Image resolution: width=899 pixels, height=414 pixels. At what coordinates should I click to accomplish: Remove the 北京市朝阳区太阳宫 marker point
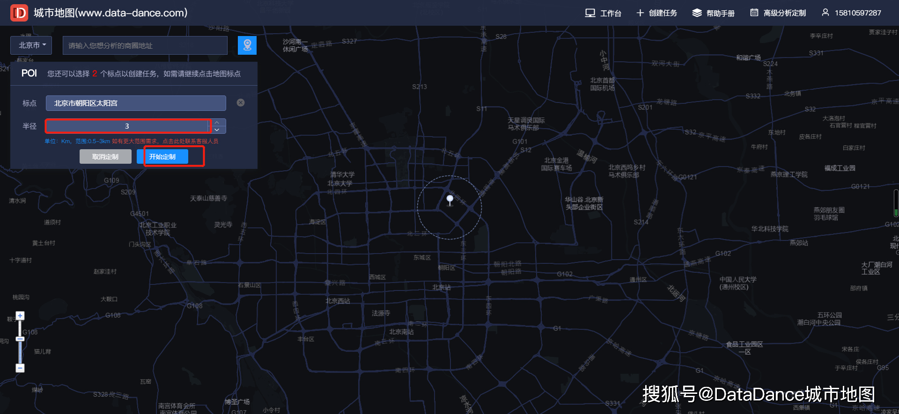[241, 103]
